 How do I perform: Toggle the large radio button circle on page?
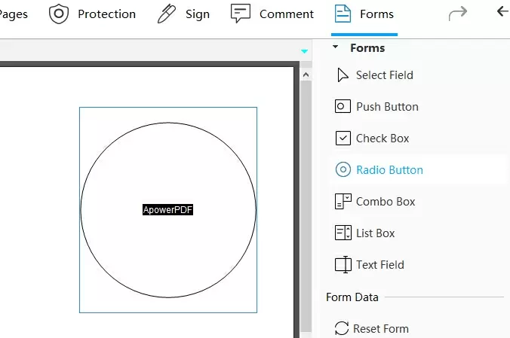168,210
